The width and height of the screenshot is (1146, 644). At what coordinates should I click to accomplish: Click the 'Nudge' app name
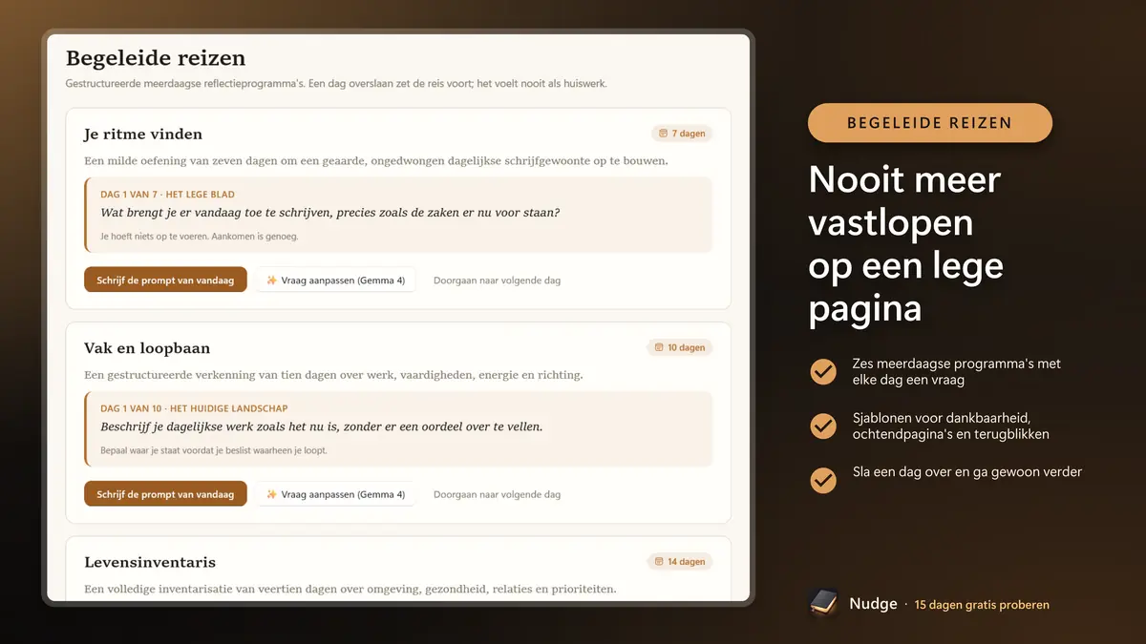point(873,604)
